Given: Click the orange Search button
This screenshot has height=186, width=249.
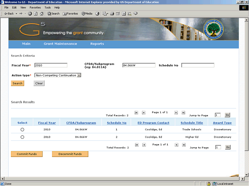Looking at the screenshot, I should tap(18, 83).
